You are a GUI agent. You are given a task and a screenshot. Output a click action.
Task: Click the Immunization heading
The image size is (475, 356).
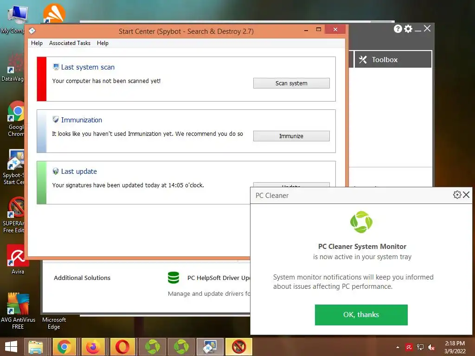(82, 120)
